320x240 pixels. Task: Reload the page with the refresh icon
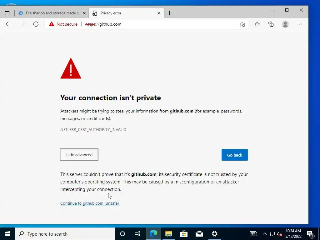[x=36, y=24]
